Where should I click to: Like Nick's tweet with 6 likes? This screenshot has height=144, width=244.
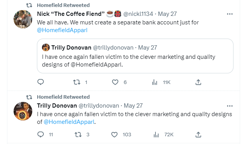pyautogui.click(x=115, y=82)
